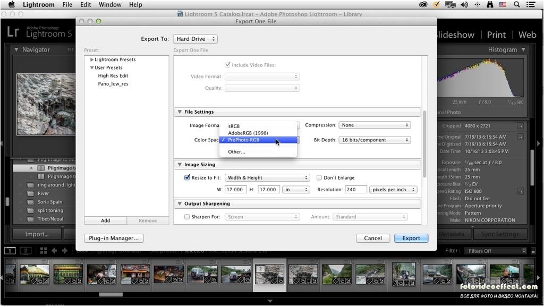This screenshot has height=306, width=544.
Task: Click the display mirroring menu bar icon
Action: pyautogui.click(x=450, y=4)
